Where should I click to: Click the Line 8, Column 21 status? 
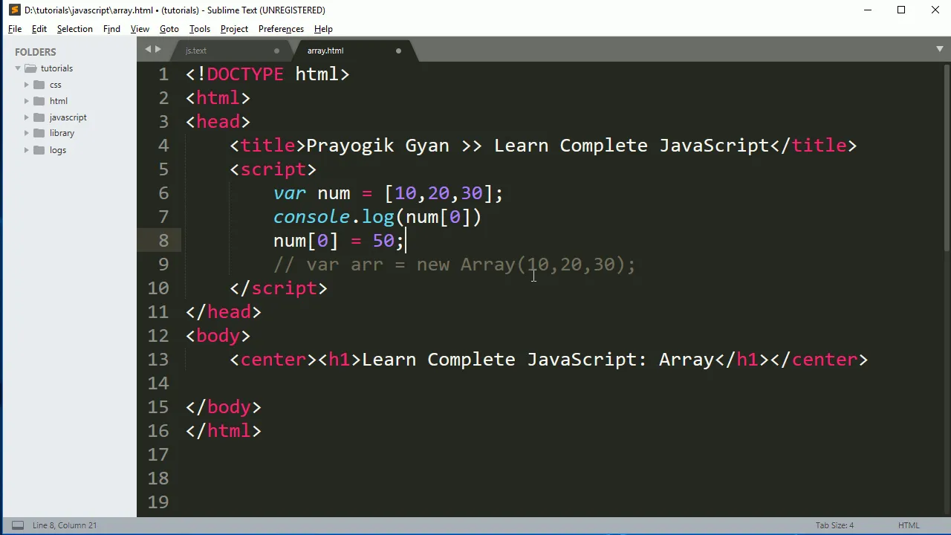tap(65, 525)
